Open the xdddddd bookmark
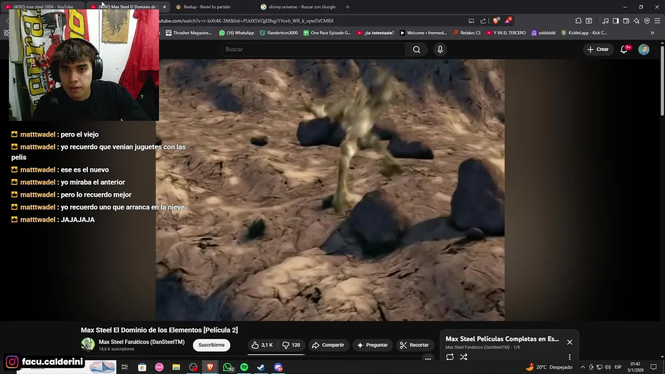This screenshot has height=374, width=665. (x=543, y=33)
